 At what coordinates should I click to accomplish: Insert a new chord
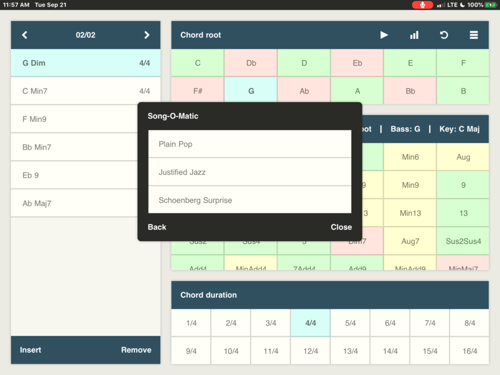click(x=30, y=350)
